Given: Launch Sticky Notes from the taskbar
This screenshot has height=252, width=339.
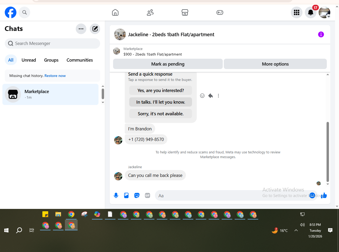Looking at the screenshot, I should point(45,214).
